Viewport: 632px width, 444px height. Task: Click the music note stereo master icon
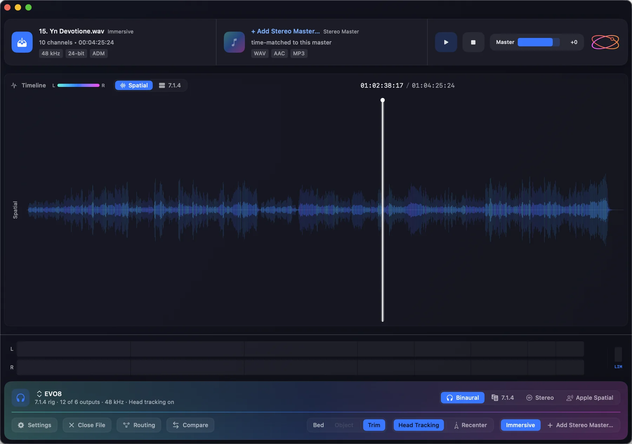pos(234,42)
